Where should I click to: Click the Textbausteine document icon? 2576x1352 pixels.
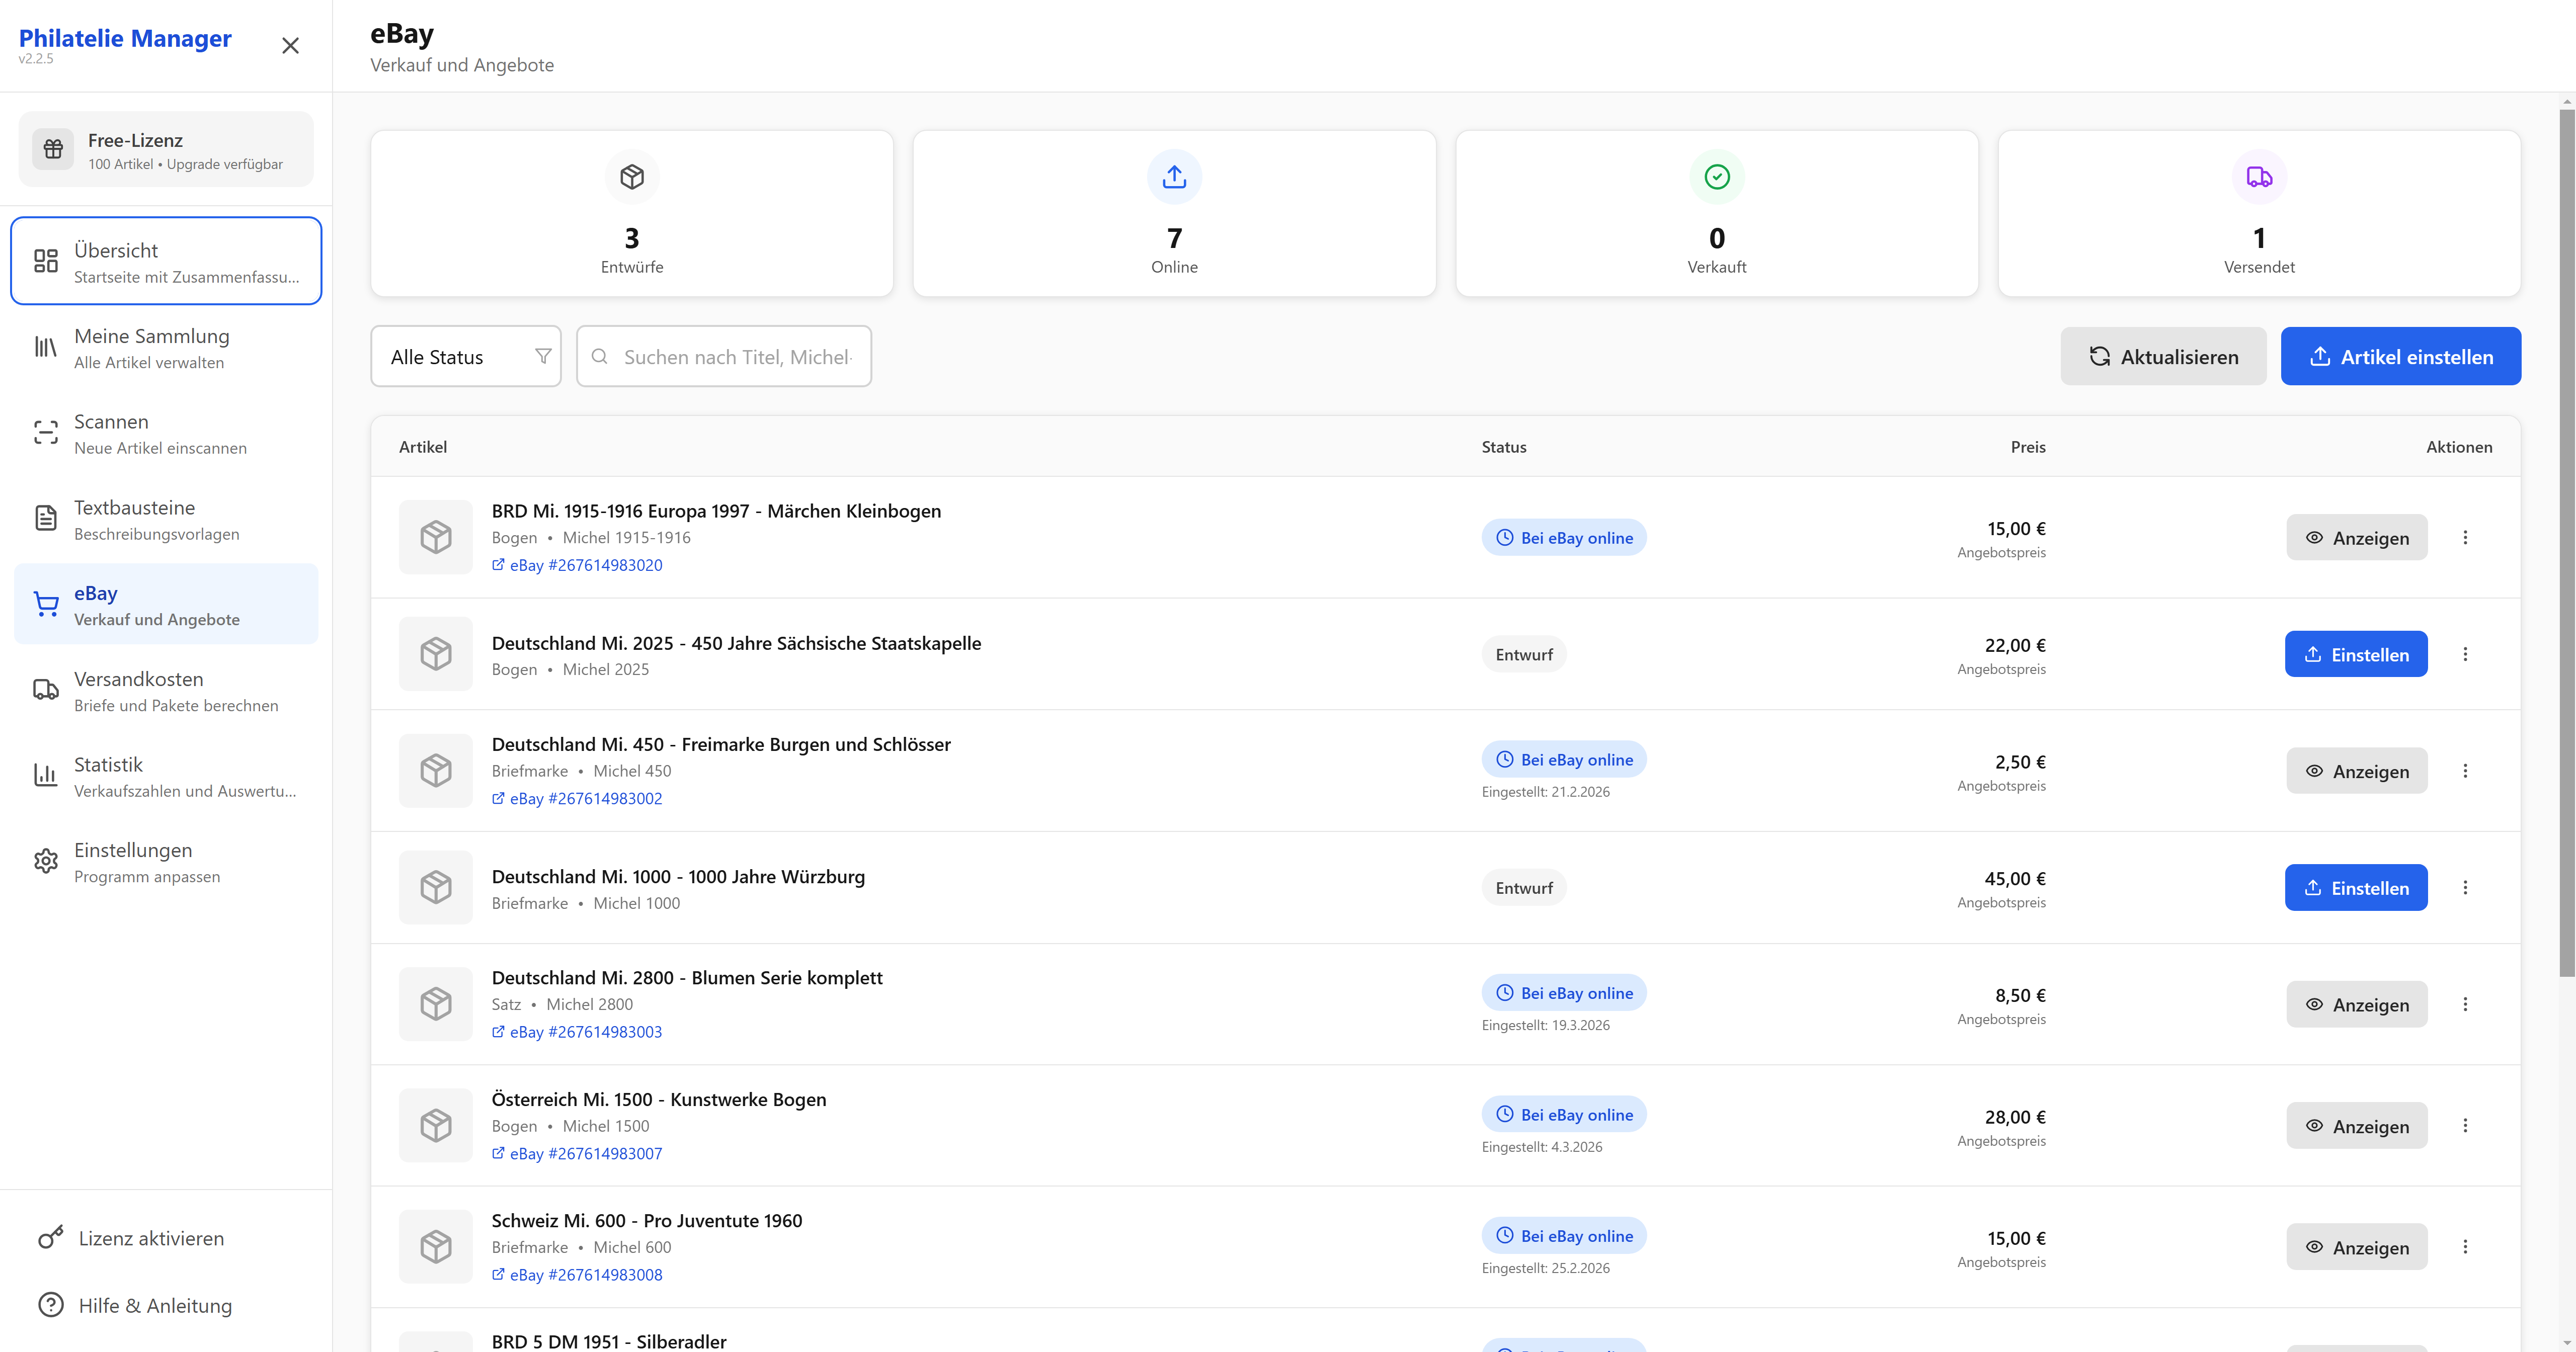[46, 518]
